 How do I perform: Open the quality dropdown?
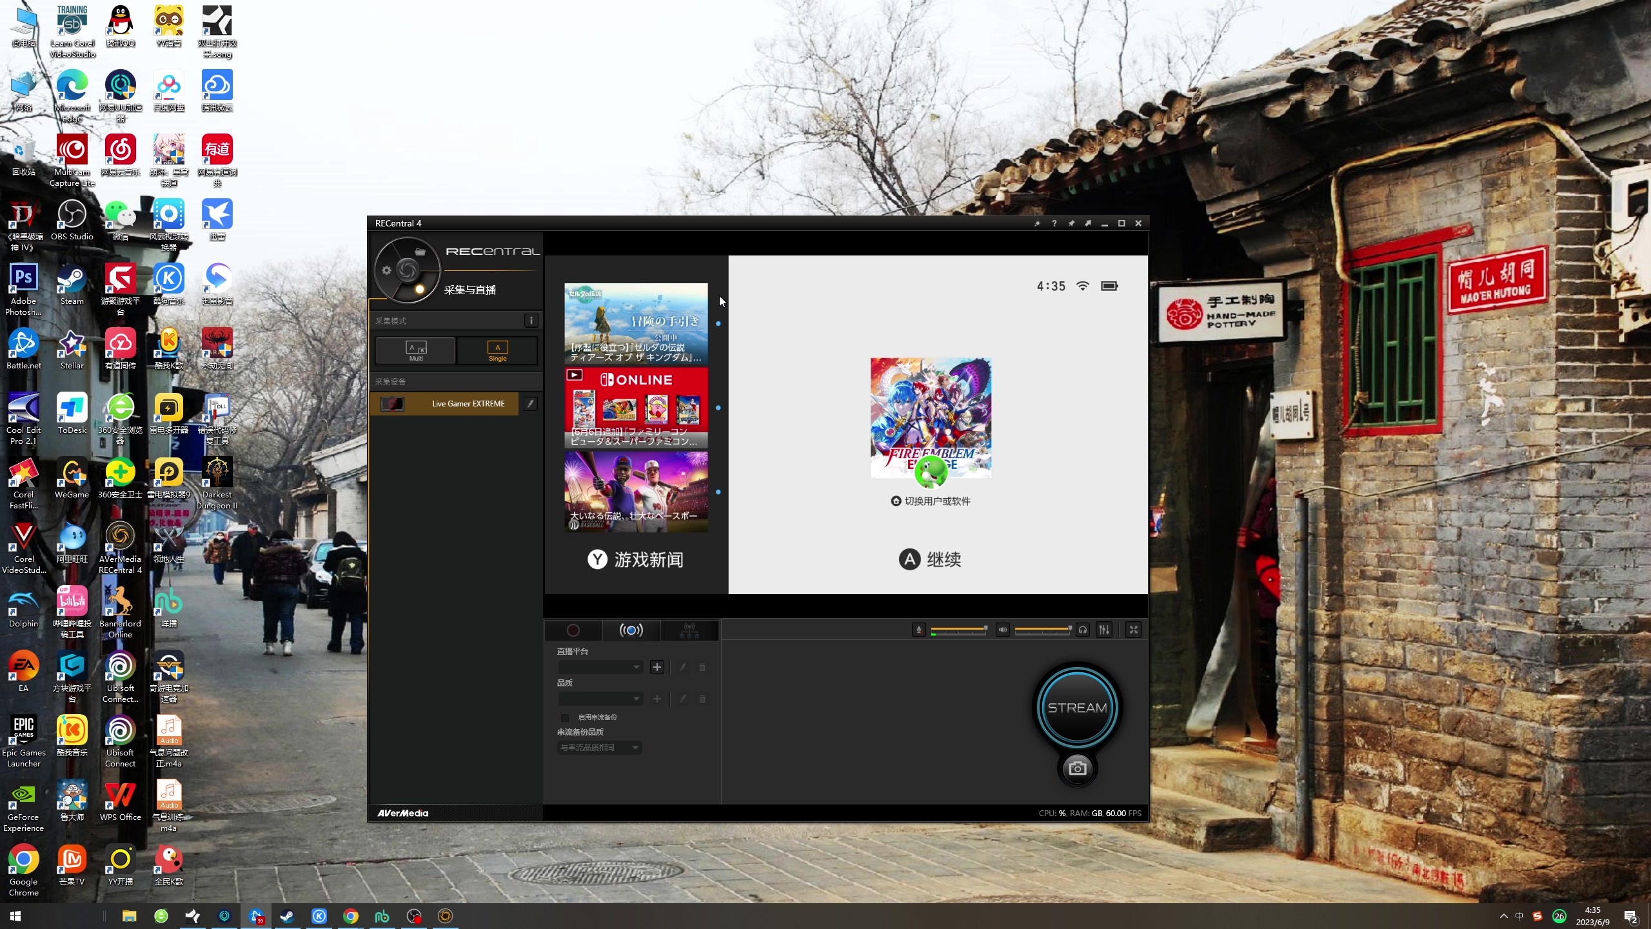(x=600, y=699)
